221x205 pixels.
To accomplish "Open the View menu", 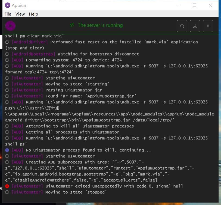I will point(20,14).
